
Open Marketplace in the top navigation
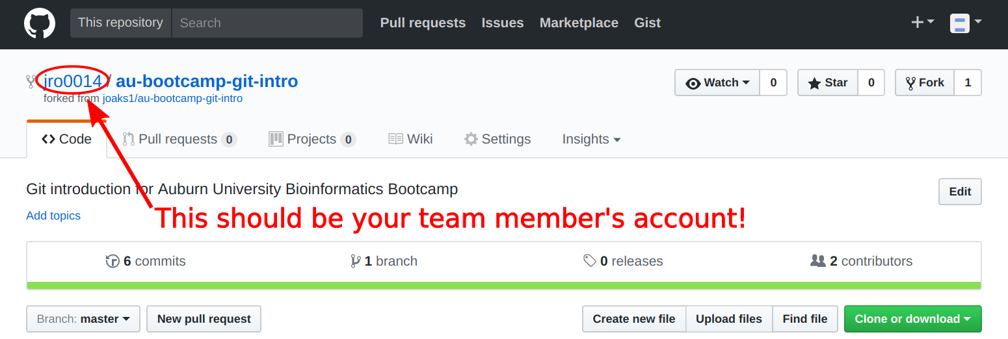(579, 23)
